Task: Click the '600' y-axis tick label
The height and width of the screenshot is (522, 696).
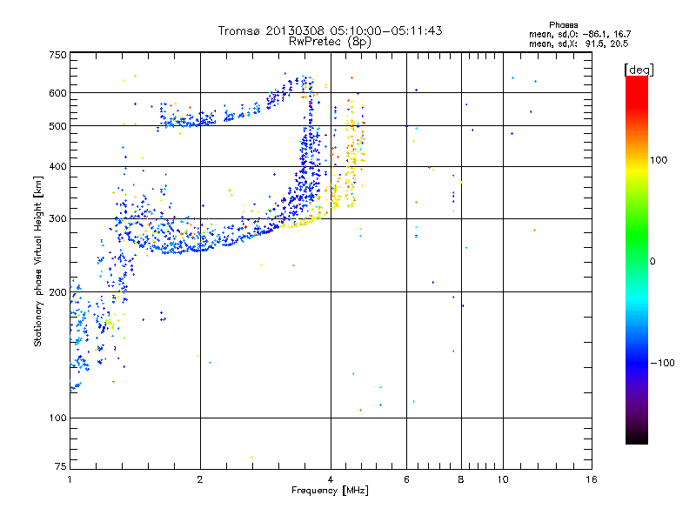Action: (x=57, y=93)
